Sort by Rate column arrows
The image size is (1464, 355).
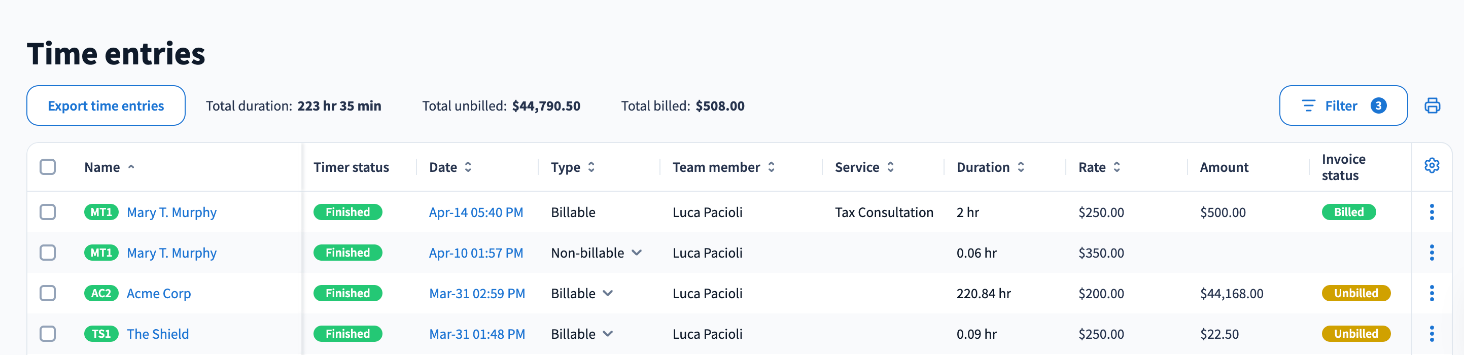pyautogui.click(x=1117, y=167)
